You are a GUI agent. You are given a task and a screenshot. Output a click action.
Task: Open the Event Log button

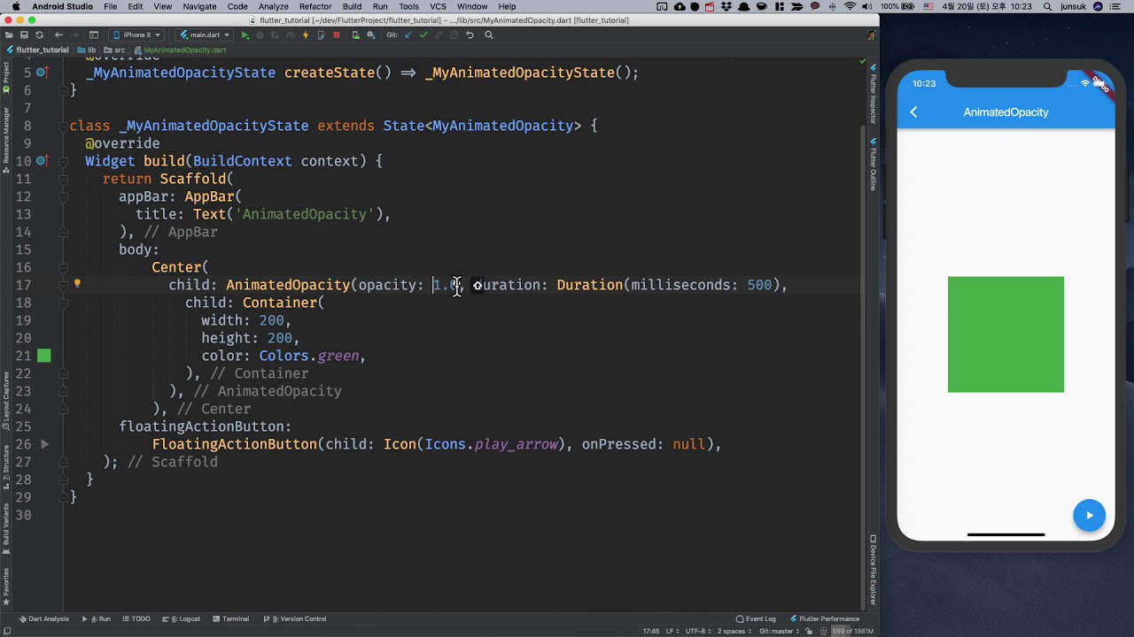click(x=756, y=618)
